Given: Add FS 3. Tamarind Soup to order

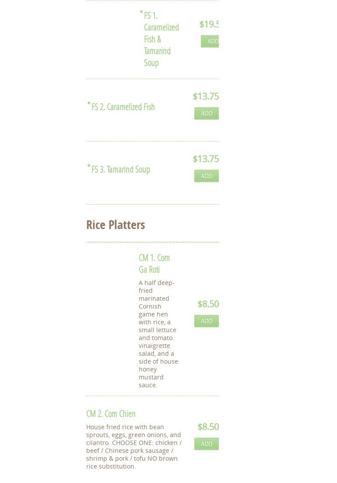Looking at the screenshot, I should [206, 176].
